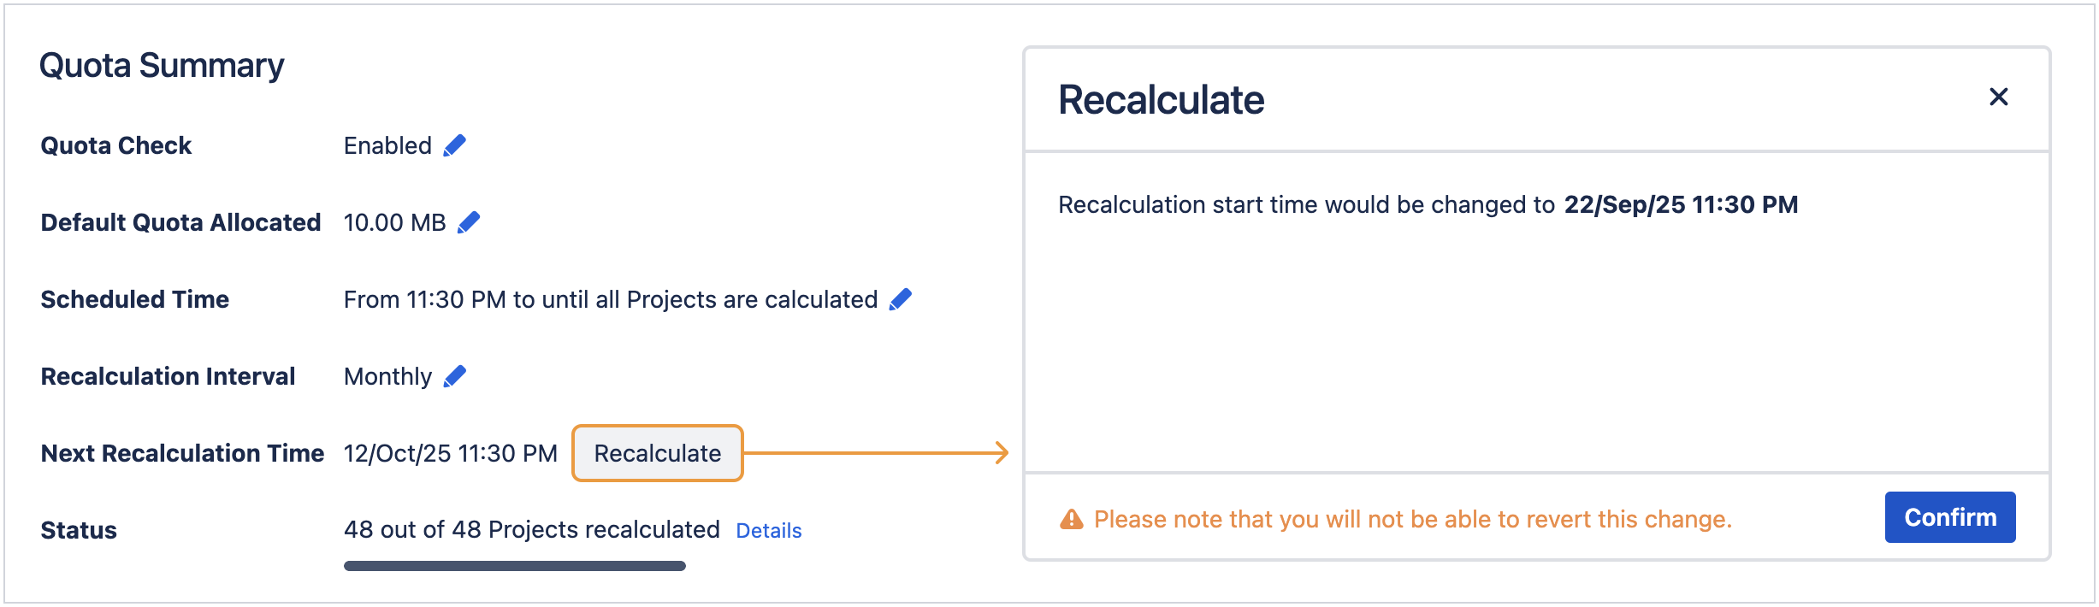The height and width of the screenshot is (607, 2099).
Task: Click the Recalculate dialog title
Action: (x=1161, y=98)
